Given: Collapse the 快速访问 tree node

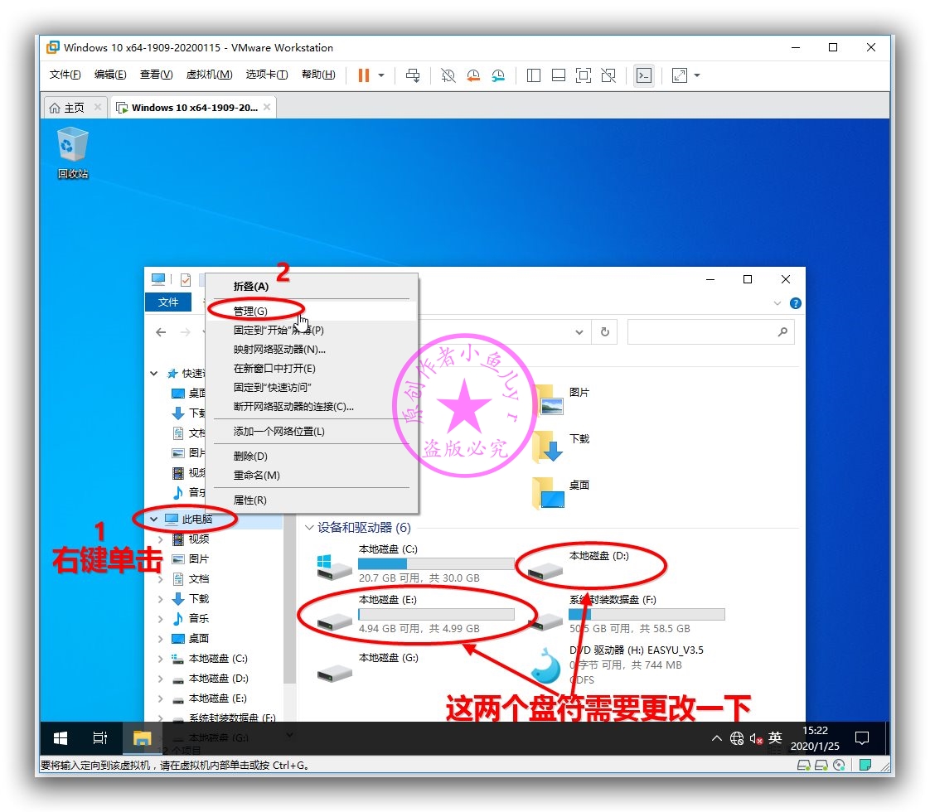Looking at the screenshot, I should tap(153, 374).
